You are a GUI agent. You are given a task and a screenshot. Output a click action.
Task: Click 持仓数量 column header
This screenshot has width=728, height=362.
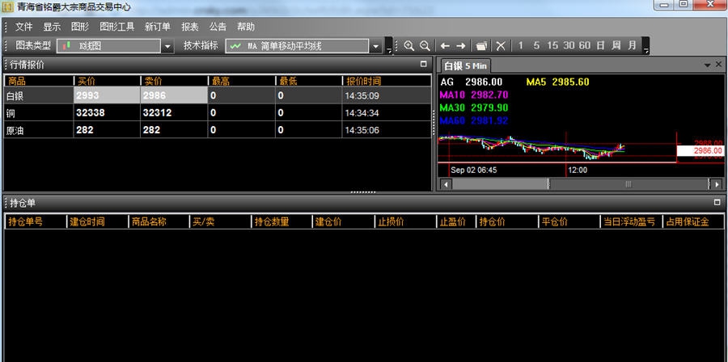point(281,221)
